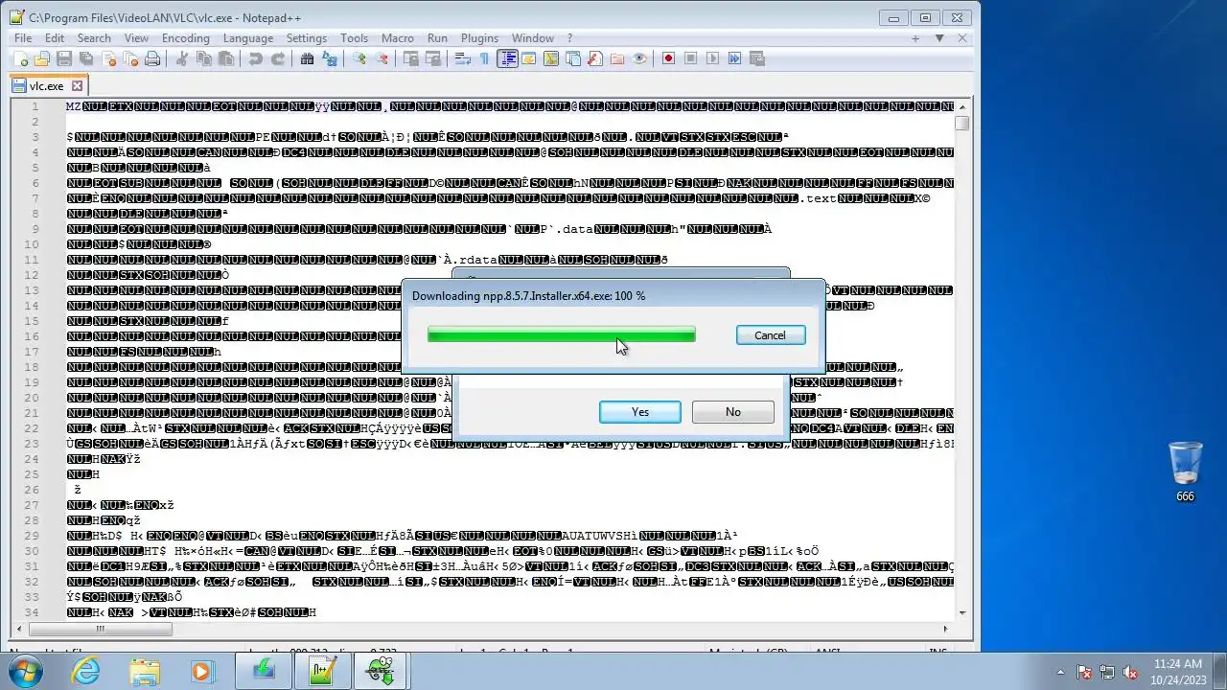Image resolution: width=1227 pixels, height=690 pixels.
Task: Toggle the Document Map panel icon
Action: 551,58
